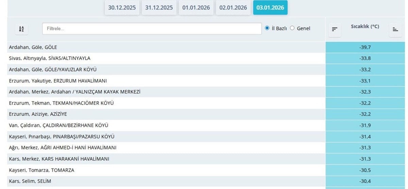Open the 02.01.2026 date tab

pyautogui.click(x=233, y=7)
